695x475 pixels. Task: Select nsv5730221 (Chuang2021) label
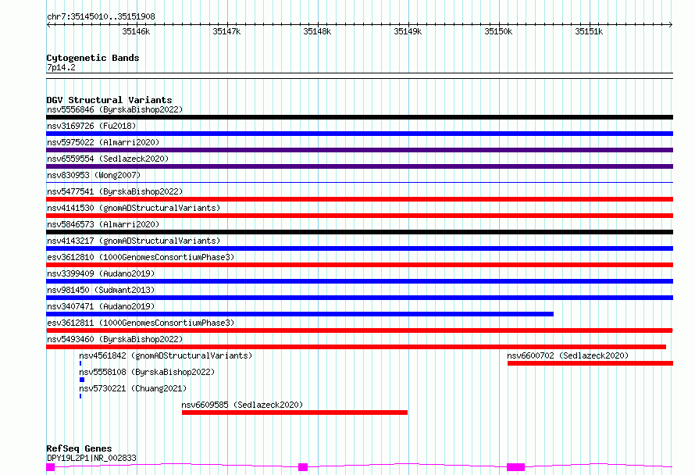(x=133, y=388)
